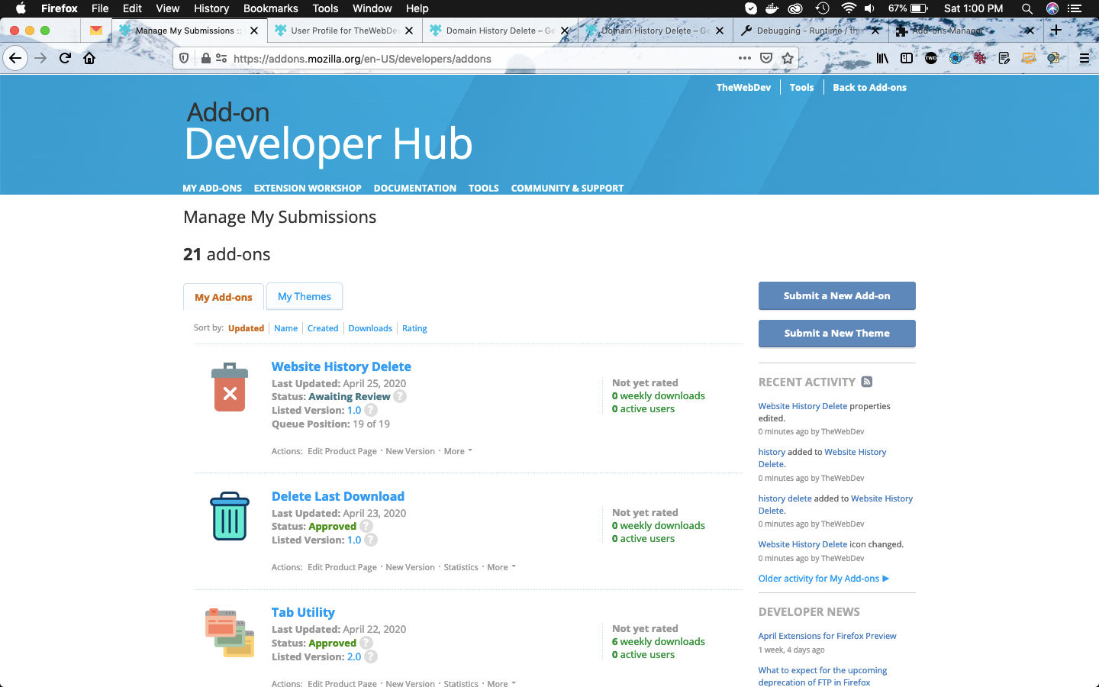Open the RSS feed icon beside Recent Activity

click(x=866, y=382)
